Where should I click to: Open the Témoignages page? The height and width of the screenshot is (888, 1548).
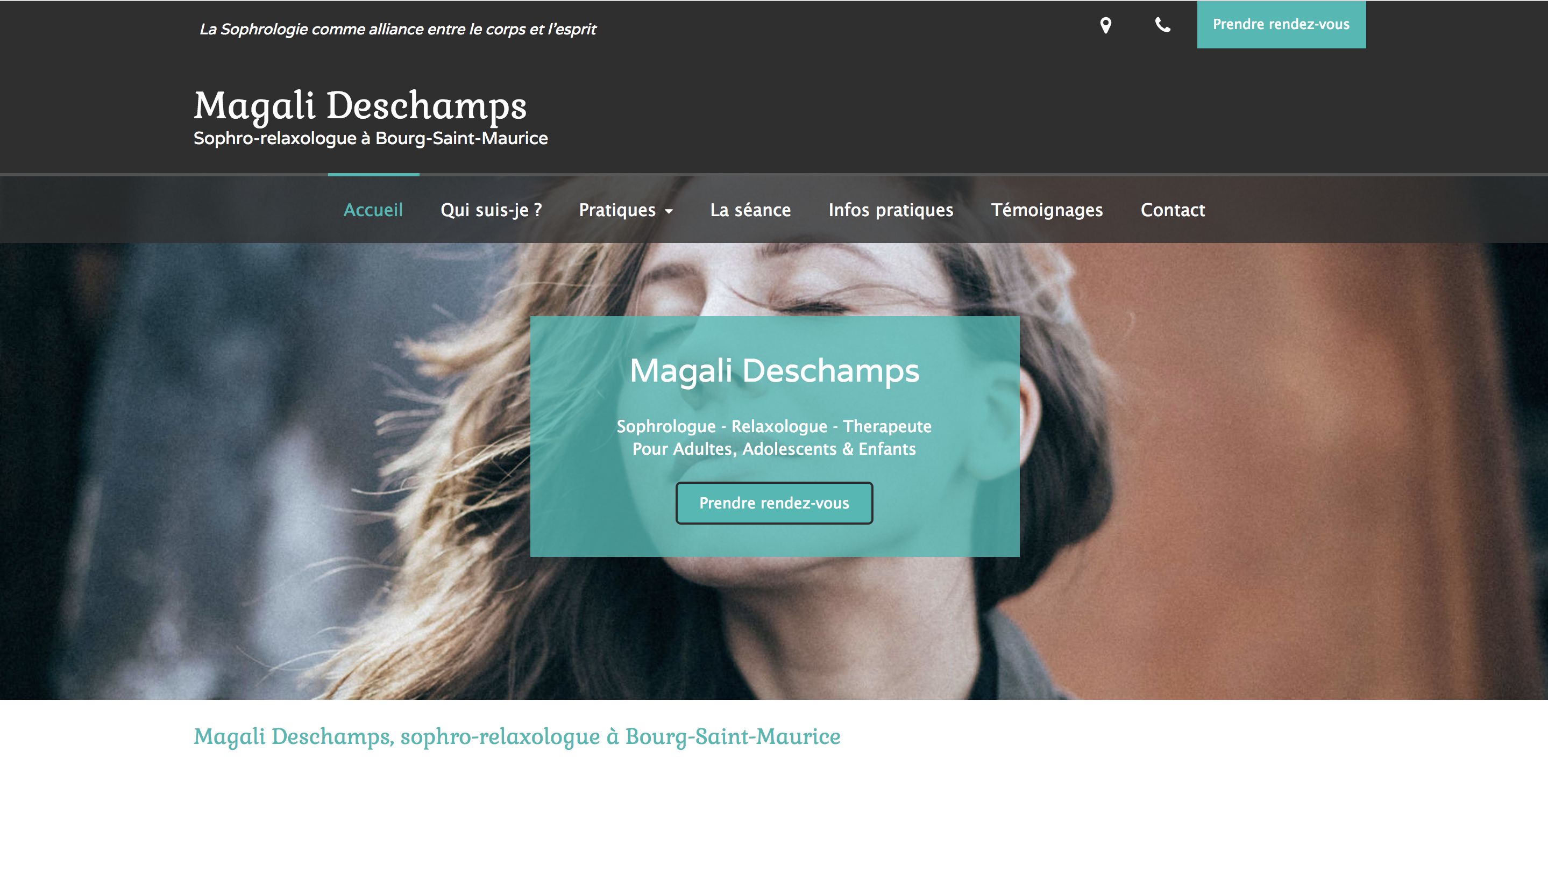pyautogui.click(x=1047, y=210)
